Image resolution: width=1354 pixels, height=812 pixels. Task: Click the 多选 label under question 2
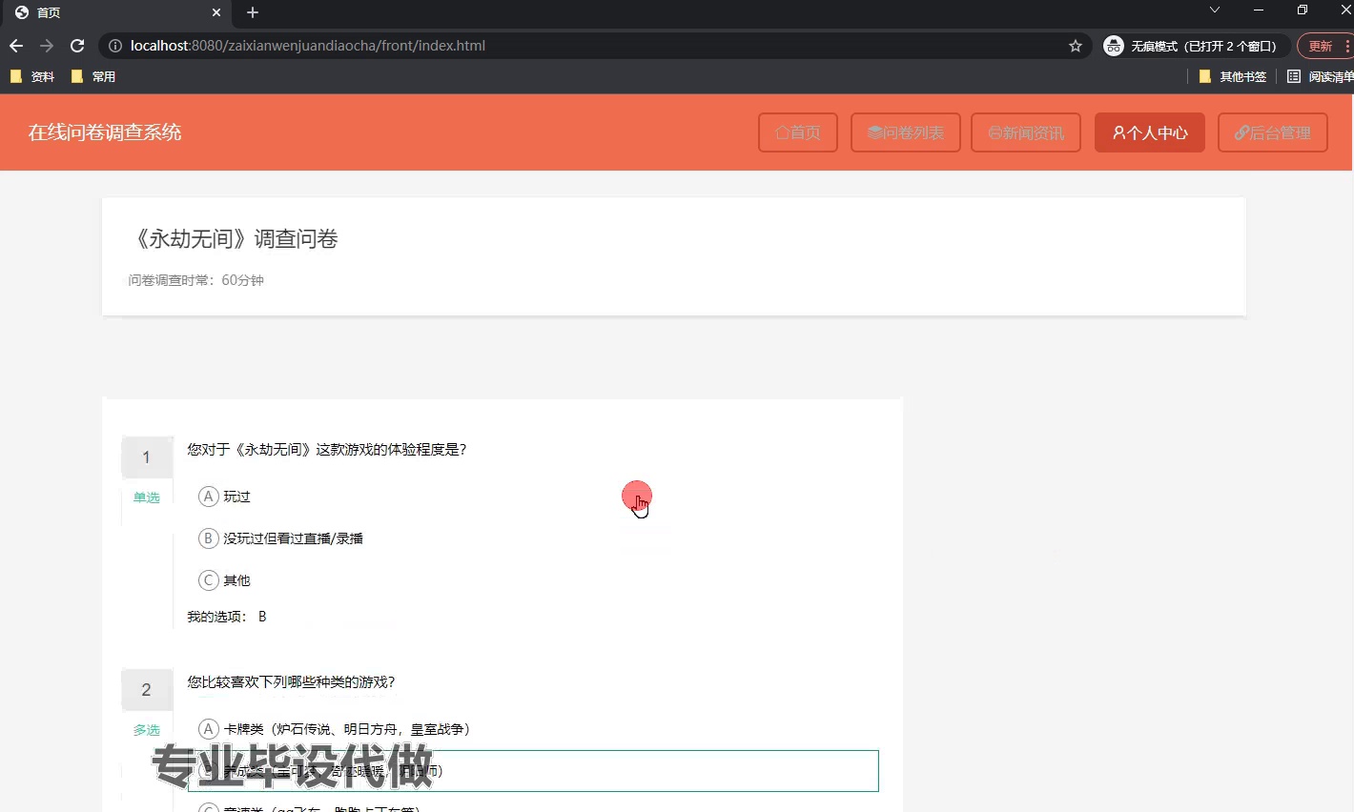147,730
